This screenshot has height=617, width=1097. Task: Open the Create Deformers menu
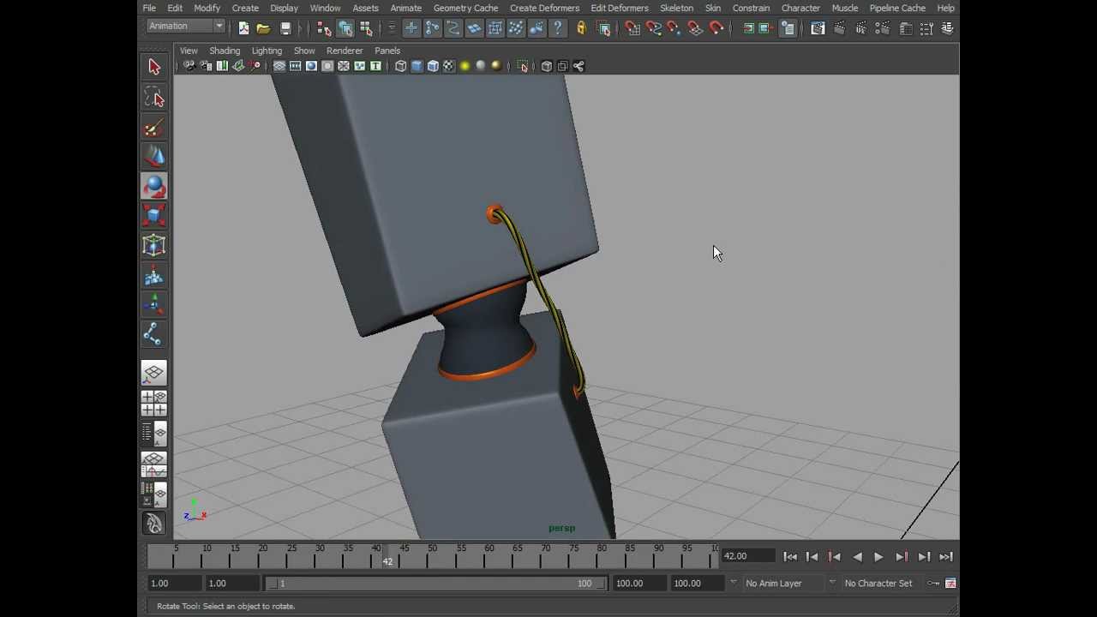[544, 8]
